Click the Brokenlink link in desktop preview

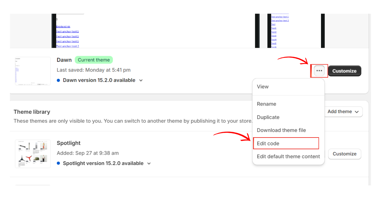[63, 27]
